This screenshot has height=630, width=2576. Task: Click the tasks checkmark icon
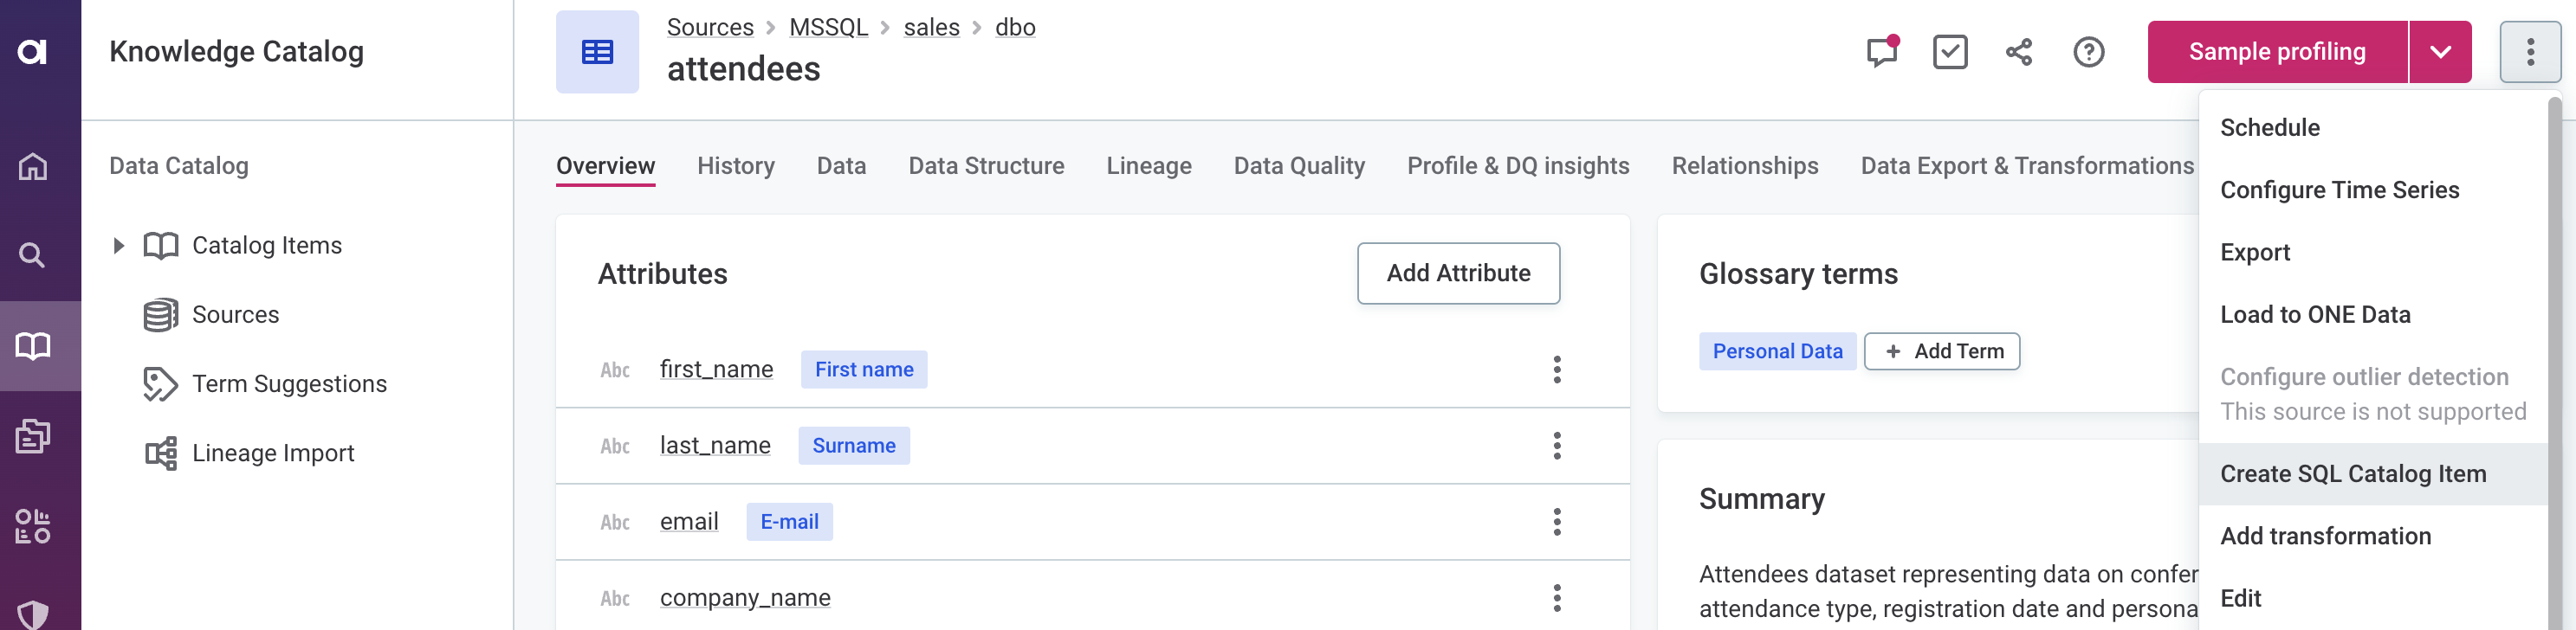tap(1950, 52)
